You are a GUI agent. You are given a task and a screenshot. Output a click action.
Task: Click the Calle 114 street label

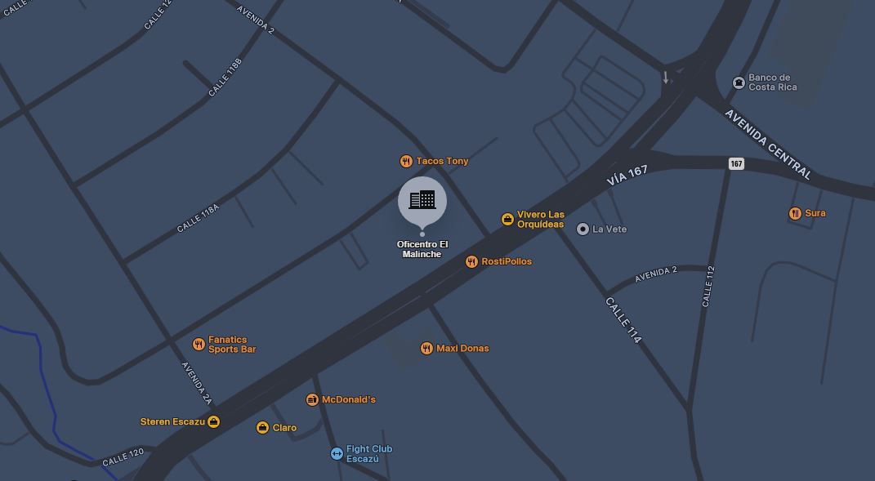point(623,320)
